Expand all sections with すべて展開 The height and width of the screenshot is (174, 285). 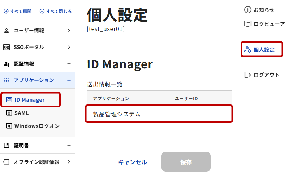18,11
